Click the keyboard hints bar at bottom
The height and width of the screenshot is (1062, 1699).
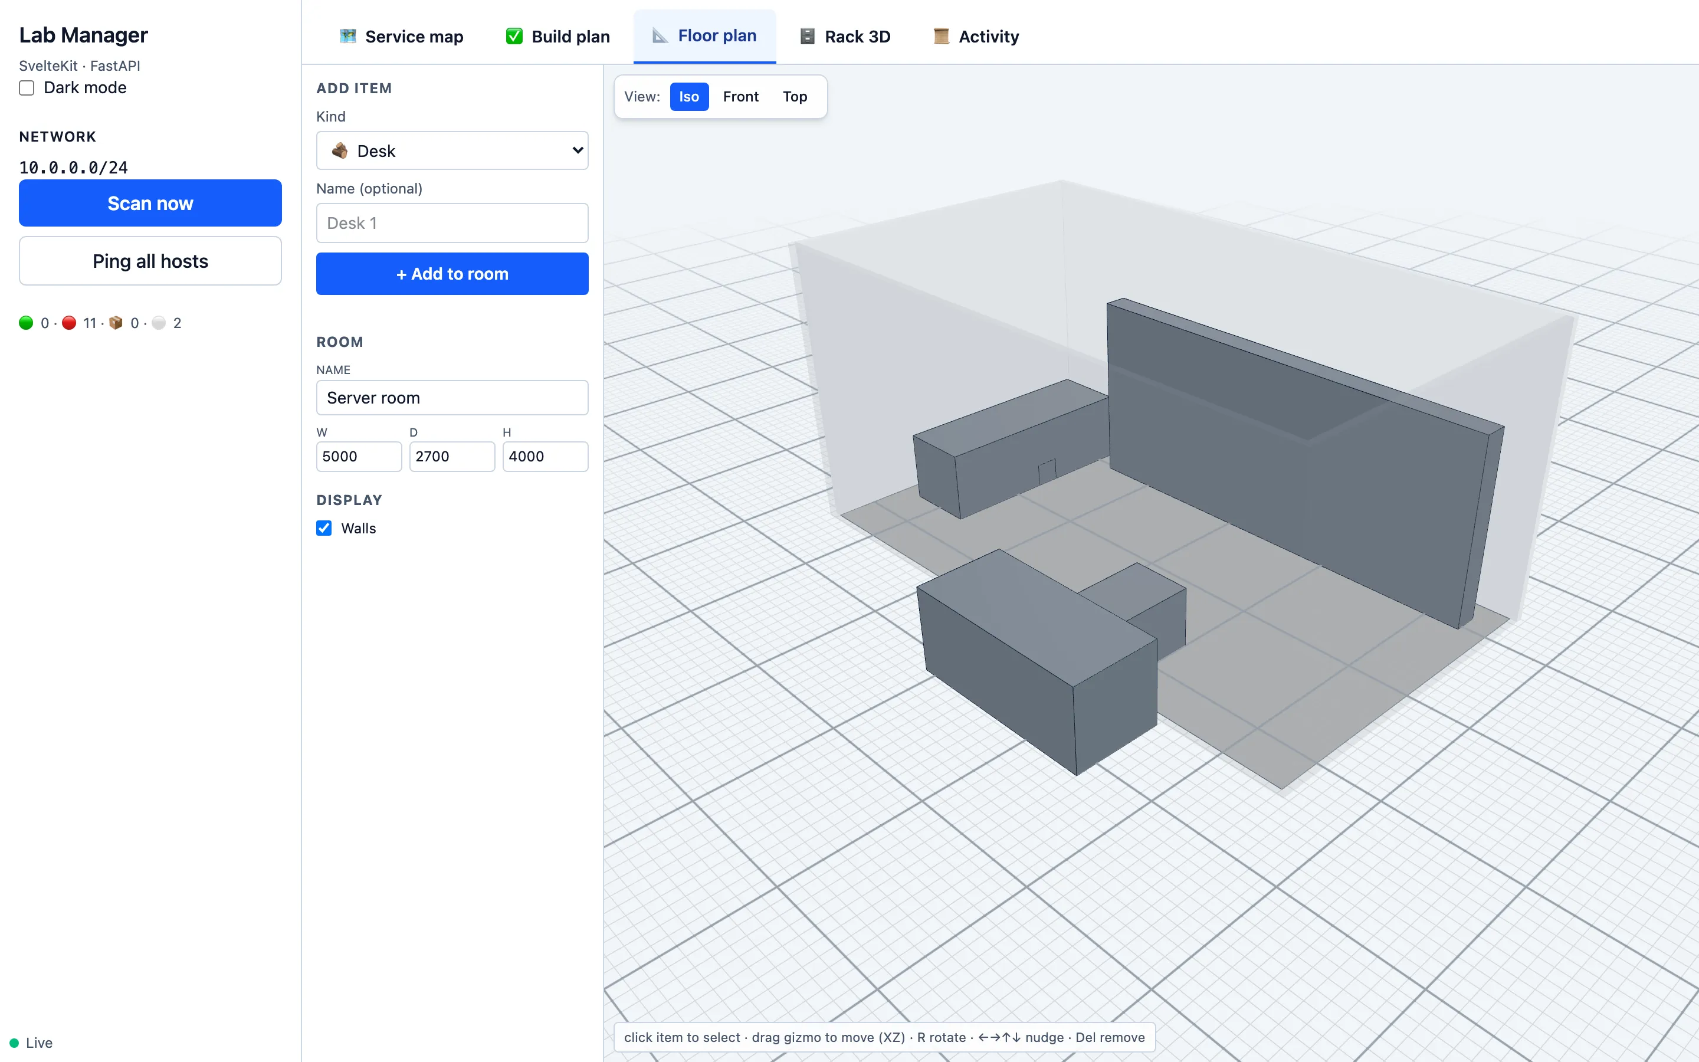885,1037
